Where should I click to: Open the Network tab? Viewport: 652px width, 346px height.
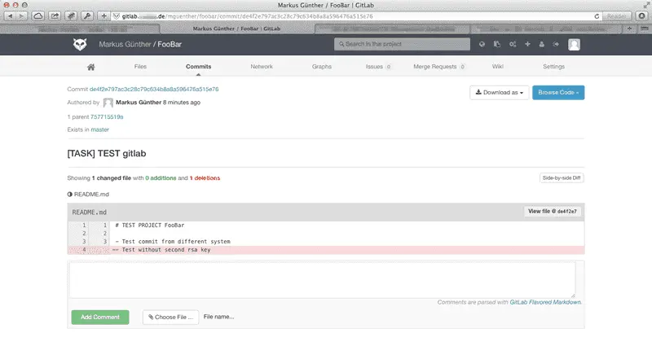262,67
